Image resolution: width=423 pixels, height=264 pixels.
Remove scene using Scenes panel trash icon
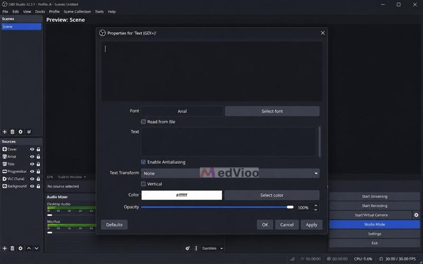(x=12, y=131)
